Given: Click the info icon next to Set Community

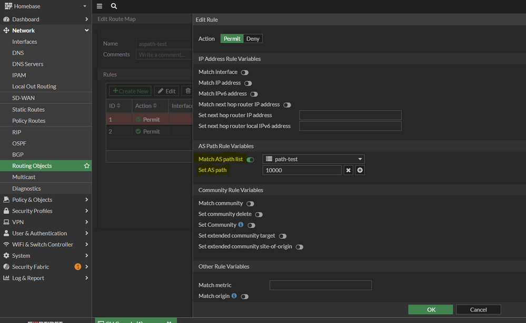Looking at the screenshot, I should tap(241, 224).
